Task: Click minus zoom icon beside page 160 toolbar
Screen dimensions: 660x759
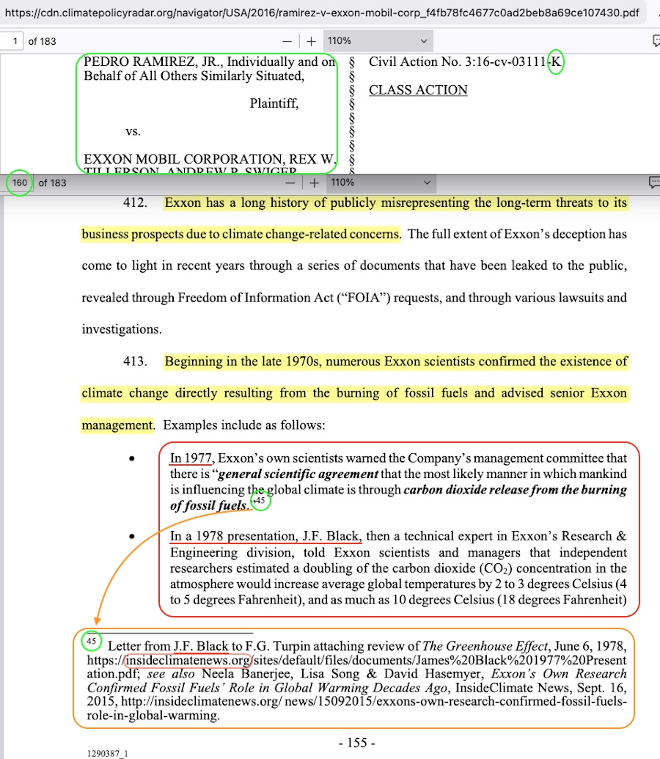Action: (290, 183)
